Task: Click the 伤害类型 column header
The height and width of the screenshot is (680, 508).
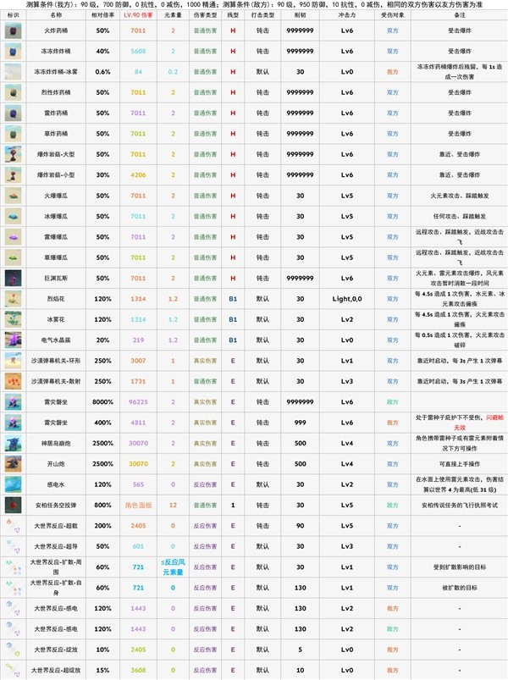Action: point(205,14)
